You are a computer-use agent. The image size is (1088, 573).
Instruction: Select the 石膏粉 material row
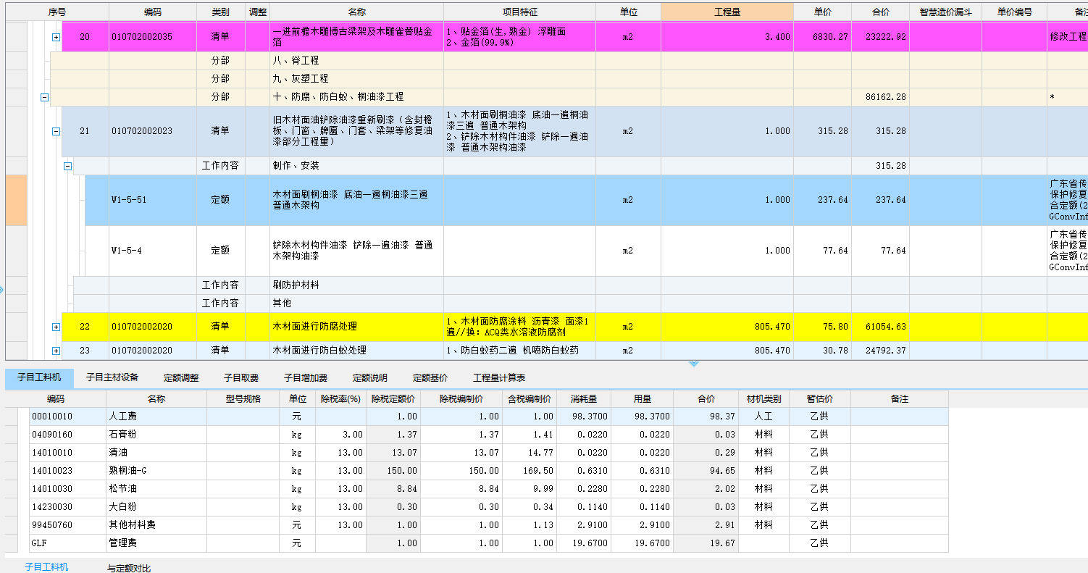(489, 435)
